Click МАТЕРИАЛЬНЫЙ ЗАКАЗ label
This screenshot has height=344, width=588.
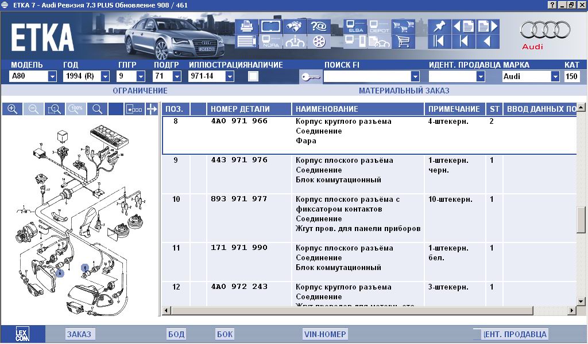404,91
